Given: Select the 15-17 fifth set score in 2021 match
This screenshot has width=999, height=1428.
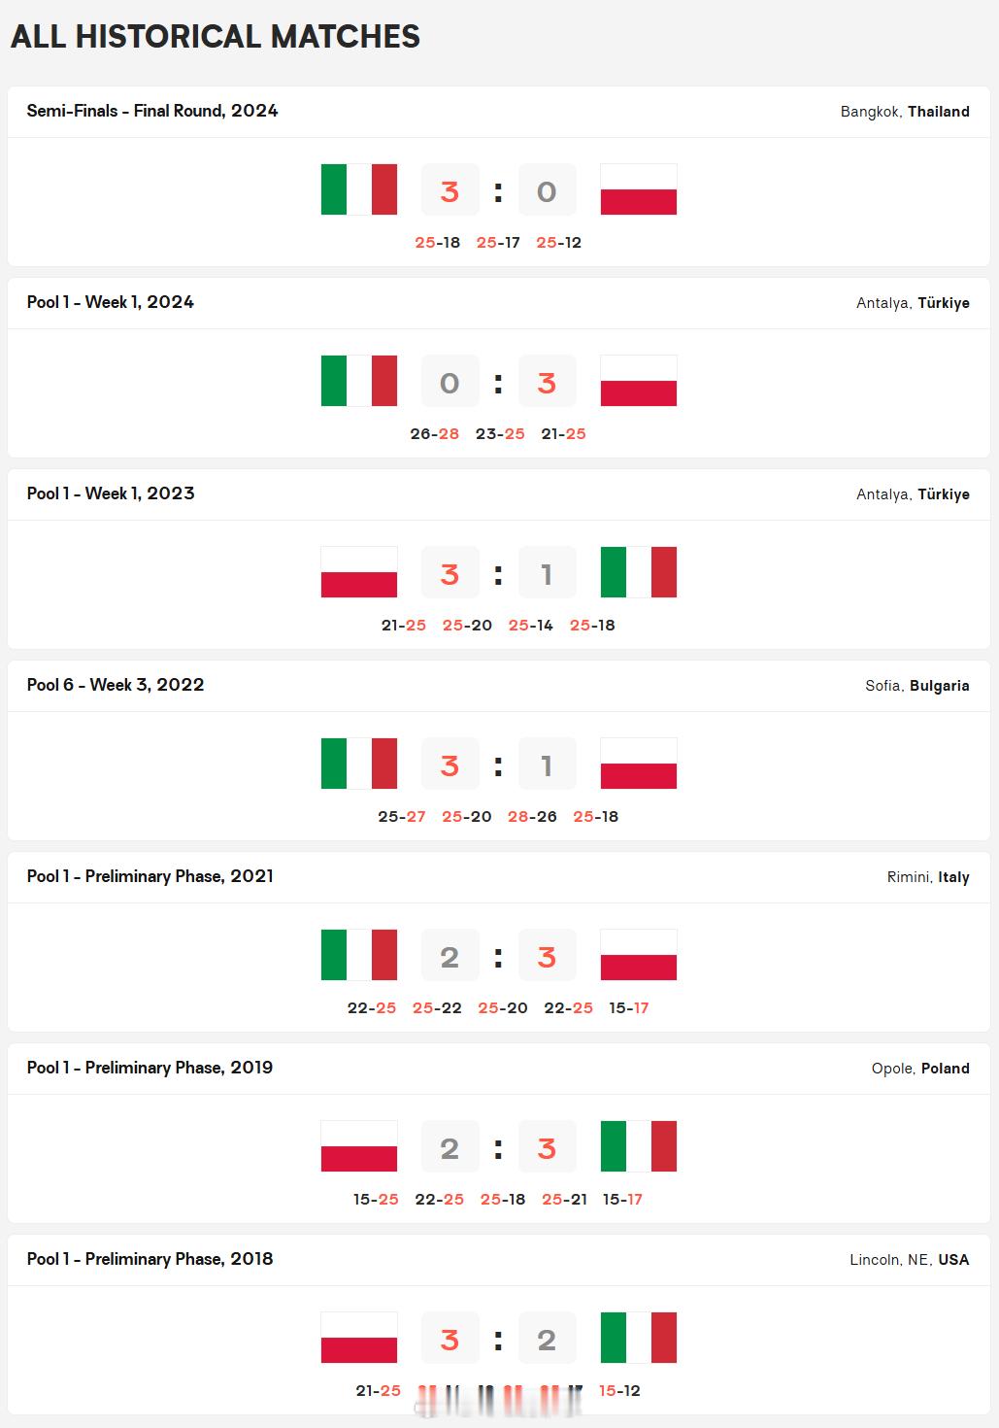Looking at the screenshot, I should (629, 1008).
